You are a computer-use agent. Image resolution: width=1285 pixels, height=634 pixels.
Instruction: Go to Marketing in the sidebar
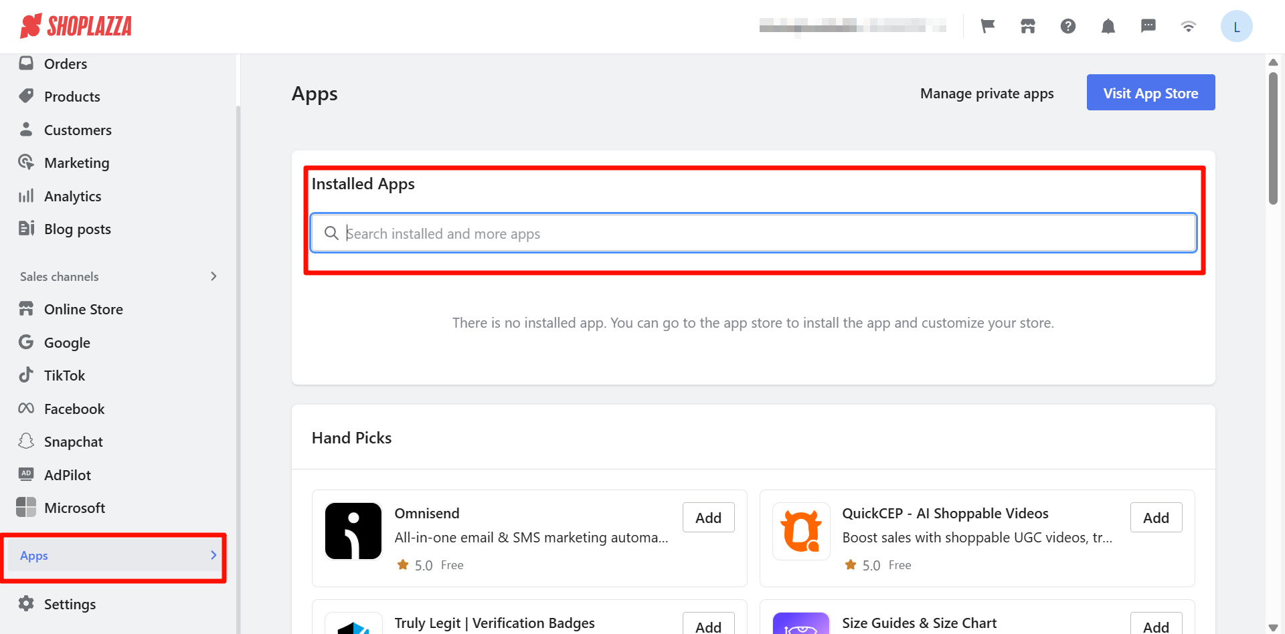point(76,163)
